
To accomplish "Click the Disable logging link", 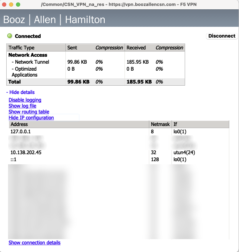I will click(x=25, y=100).
